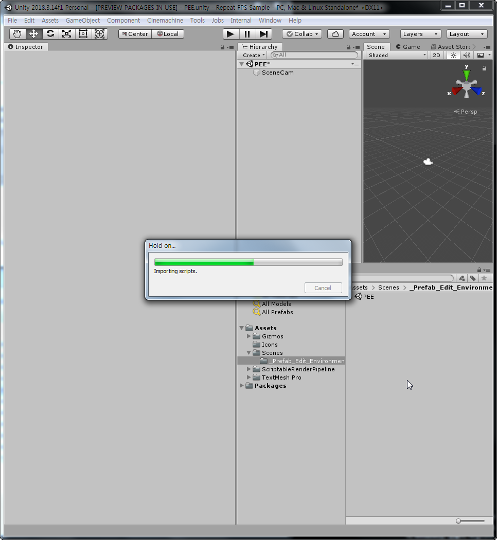The width and height of the screenshot is (497, 540).
Task: Step one frame forward
Action: point(264,34)
